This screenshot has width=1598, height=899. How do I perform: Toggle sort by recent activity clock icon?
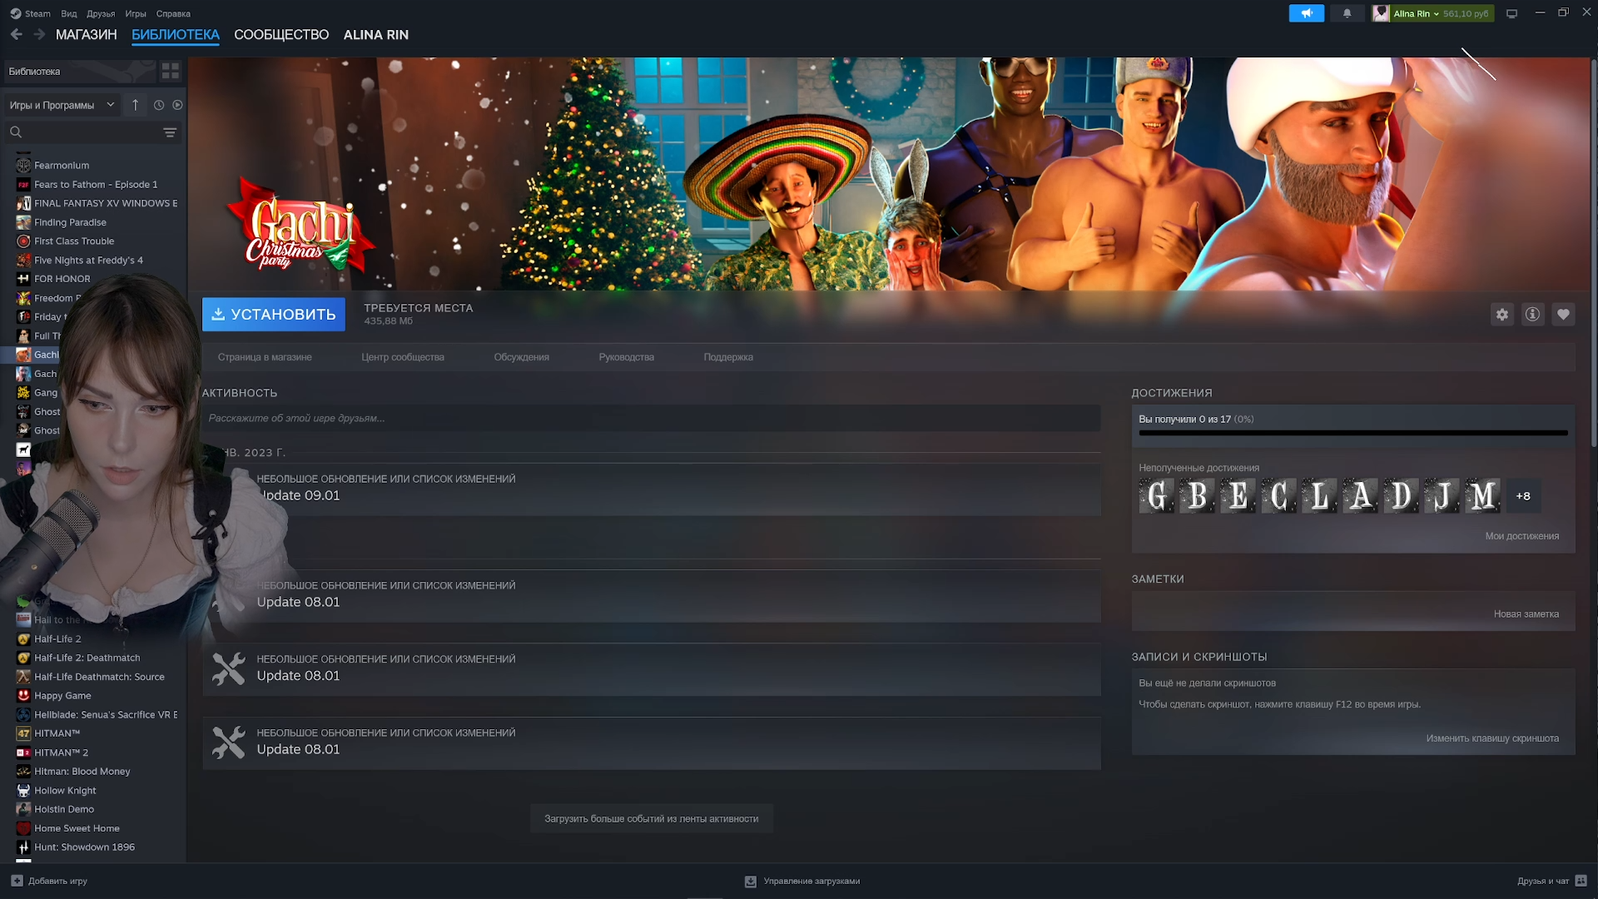[x=159, y=106]
